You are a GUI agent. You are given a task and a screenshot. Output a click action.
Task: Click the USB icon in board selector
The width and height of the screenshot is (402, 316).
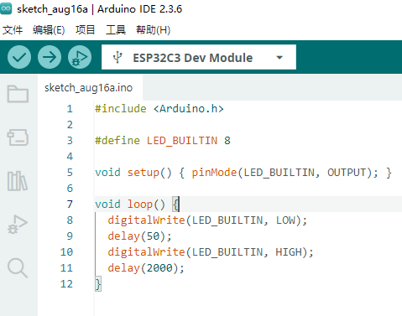tap(117, 58)
